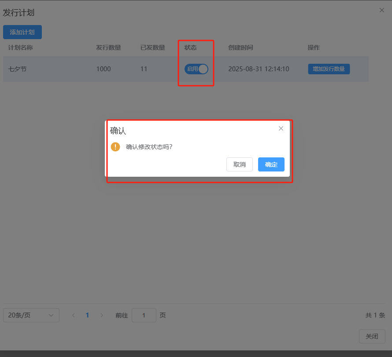Select page number 1 in the pagination
The height and width of the screenshot is (357, 392).
click(87, 315)
